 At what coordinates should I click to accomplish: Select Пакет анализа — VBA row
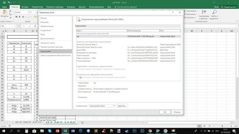[x=128, y=58]
